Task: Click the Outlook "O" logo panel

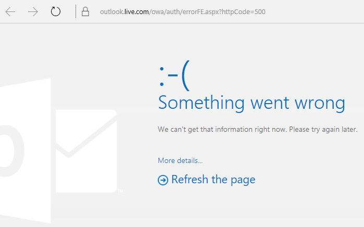Action: pos(23,151)
